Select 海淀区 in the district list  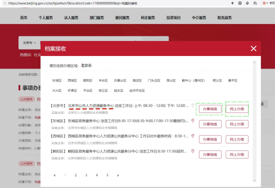(137, 80)
